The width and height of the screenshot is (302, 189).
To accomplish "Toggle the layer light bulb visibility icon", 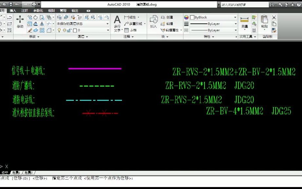I will coord(59,30).
